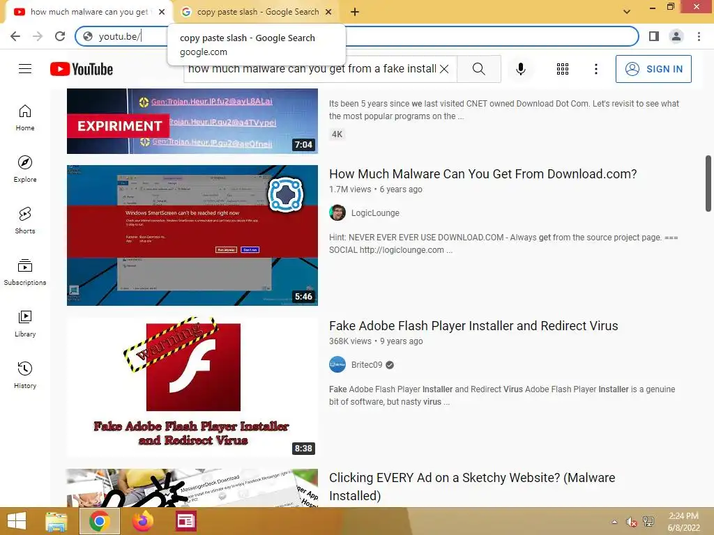Screen dimensions: 714x535
Task: Clear the YouTube search query with X
Action: (444, 69)
